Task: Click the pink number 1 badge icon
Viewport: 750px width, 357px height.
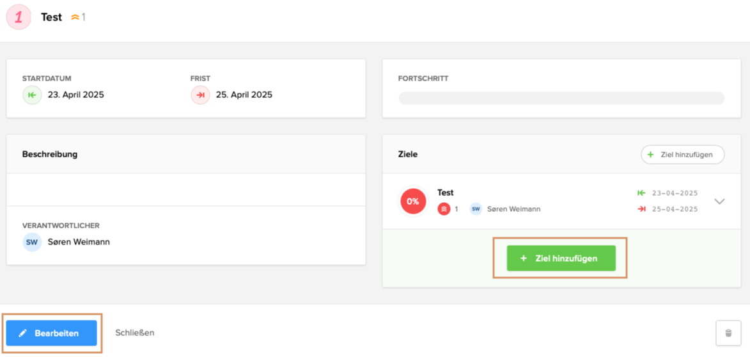Action: point(19,17)
